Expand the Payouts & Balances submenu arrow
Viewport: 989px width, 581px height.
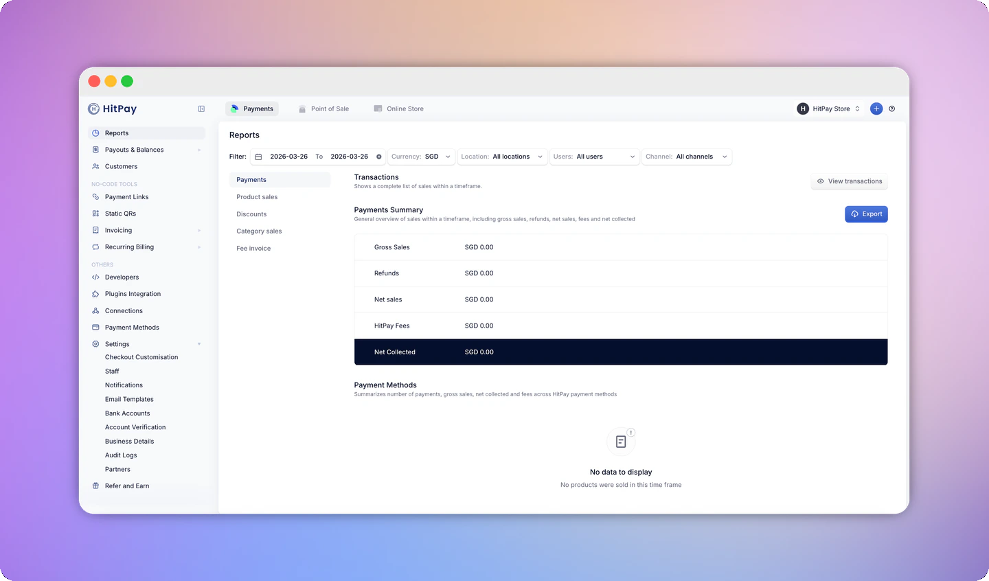[199, 150]
